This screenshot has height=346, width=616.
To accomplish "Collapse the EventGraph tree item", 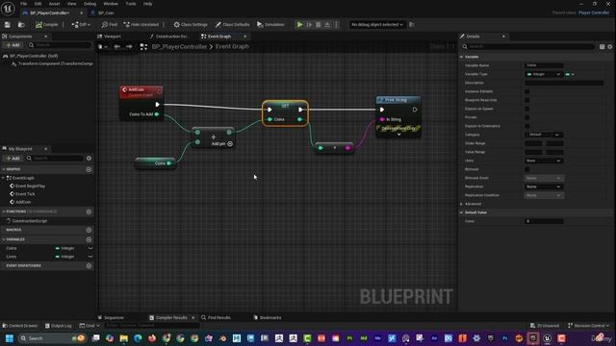I will (4, 178).
